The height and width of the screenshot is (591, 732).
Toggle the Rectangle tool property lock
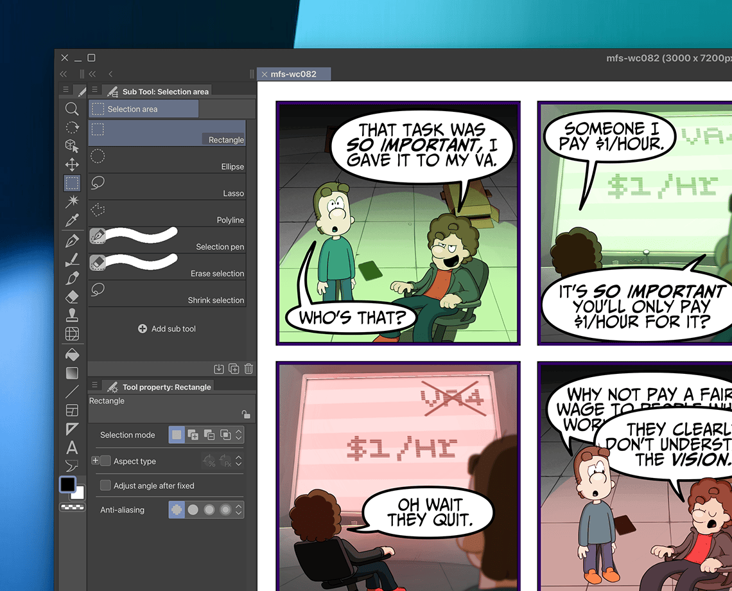tap(245, 414)
